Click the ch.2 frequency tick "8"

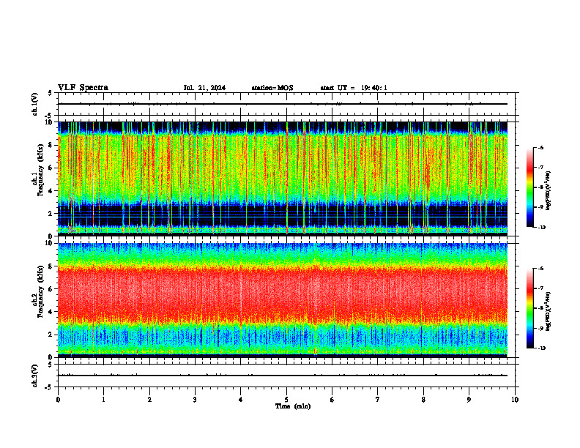(x=51, y=266)
